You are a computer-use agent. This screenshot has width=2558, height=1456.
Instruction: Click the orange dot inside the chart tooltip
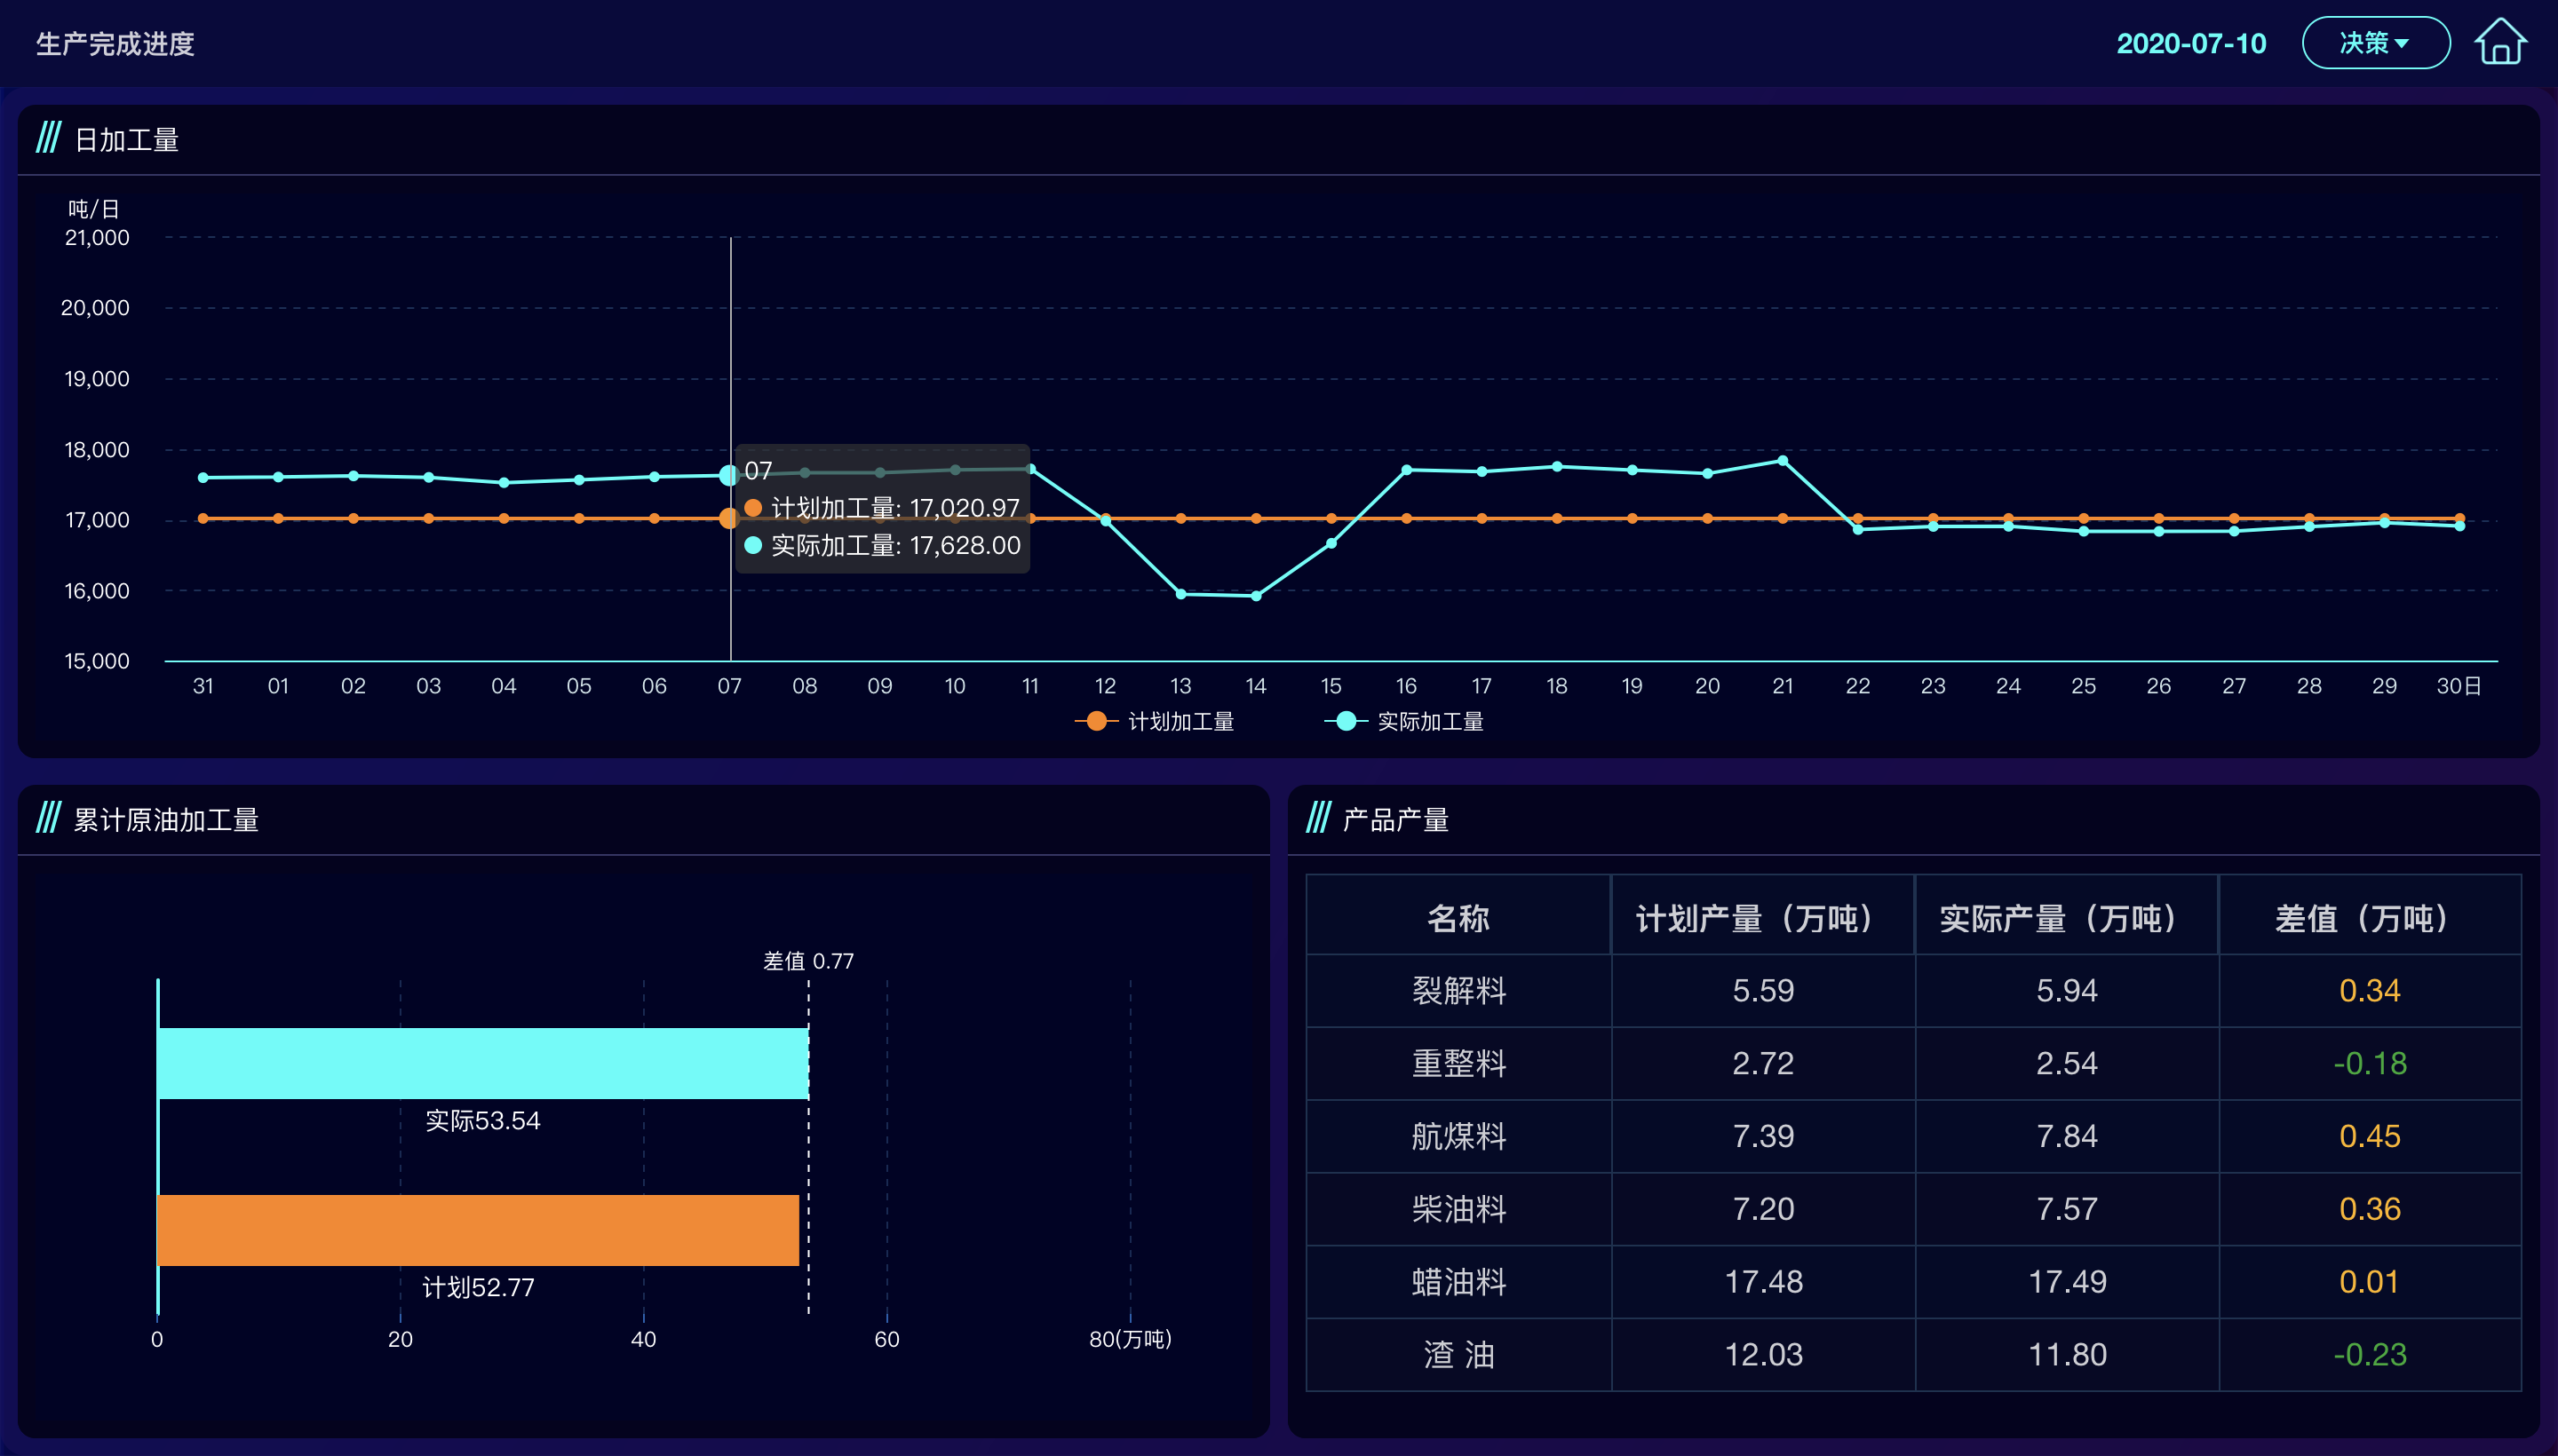click(752, 508)
